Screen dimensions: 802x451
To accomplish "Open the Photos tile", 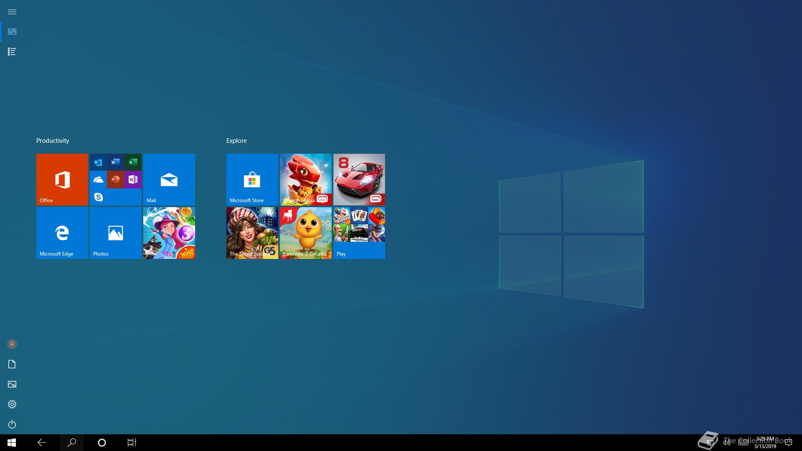I will pyautogui.click(x=116, y=233).
